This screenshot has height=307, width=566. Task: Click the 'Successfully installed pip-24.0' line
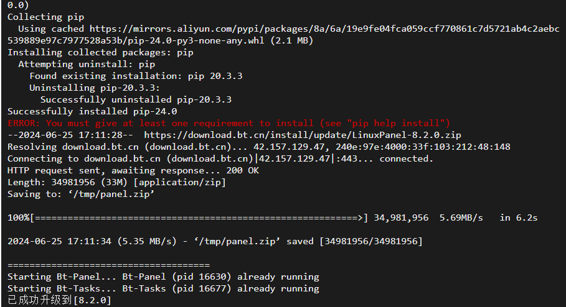(x=92, y=111)
